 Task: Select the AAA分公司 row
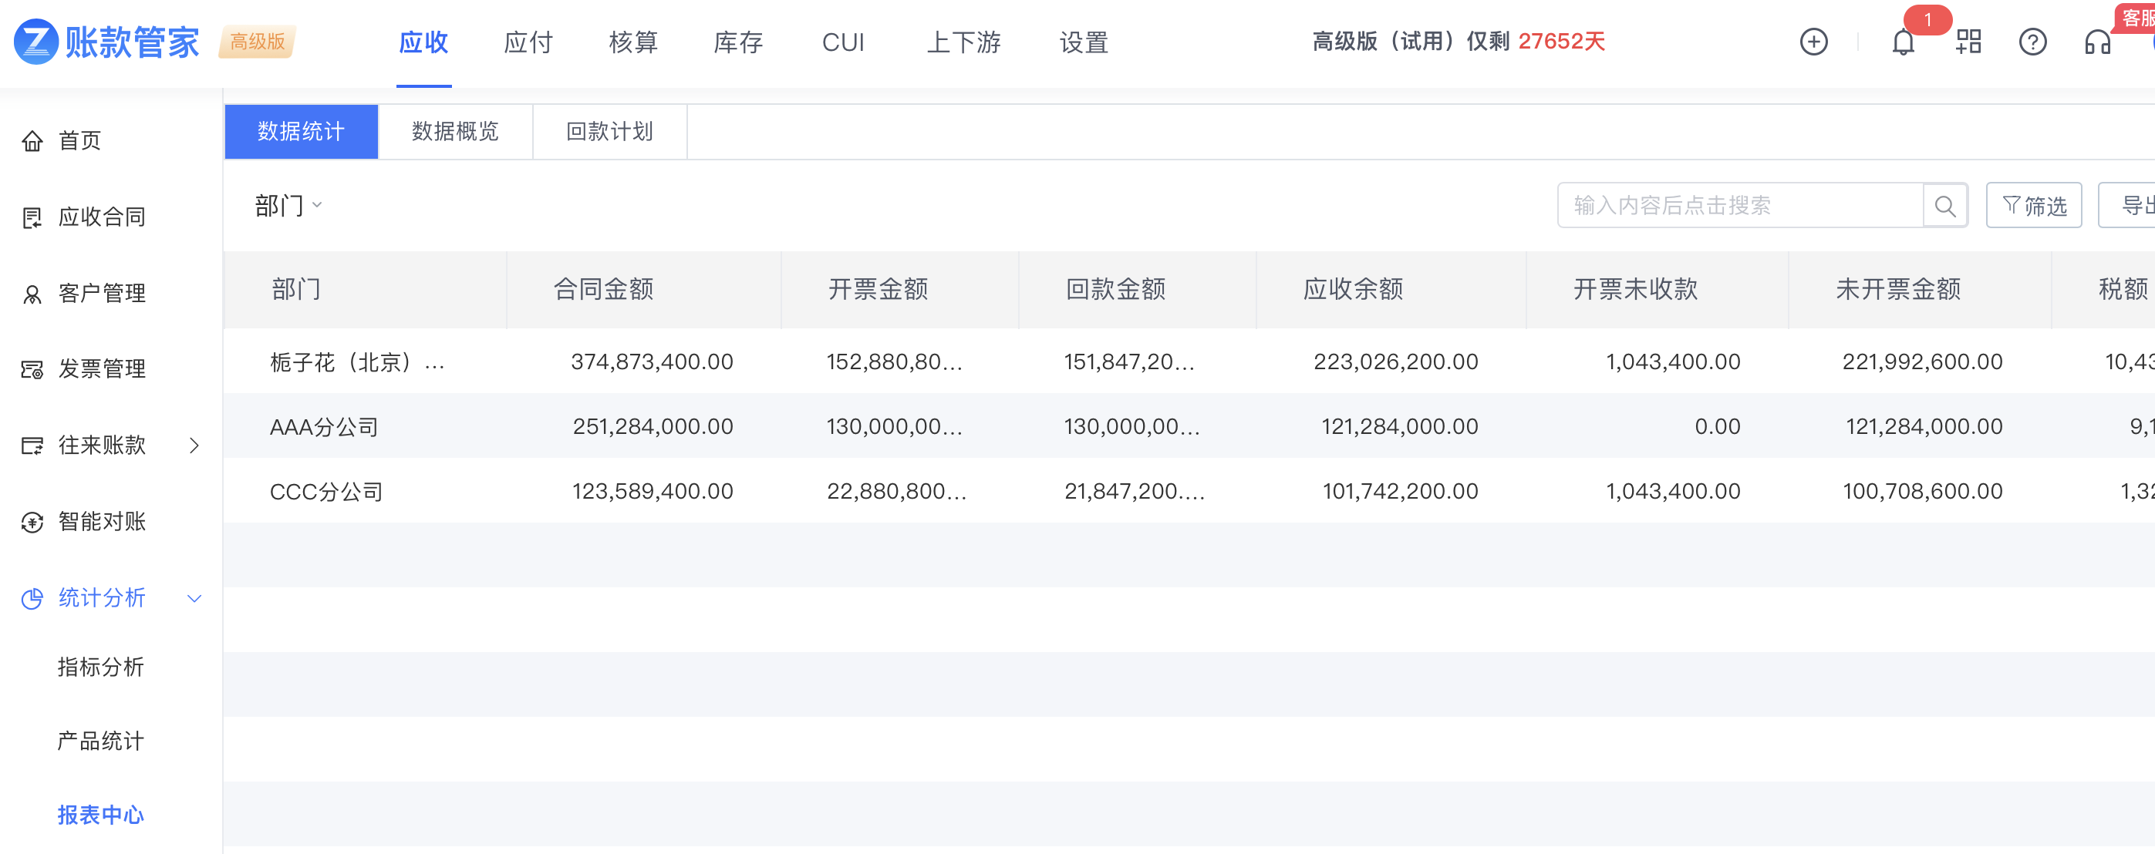click(1189, 426)
